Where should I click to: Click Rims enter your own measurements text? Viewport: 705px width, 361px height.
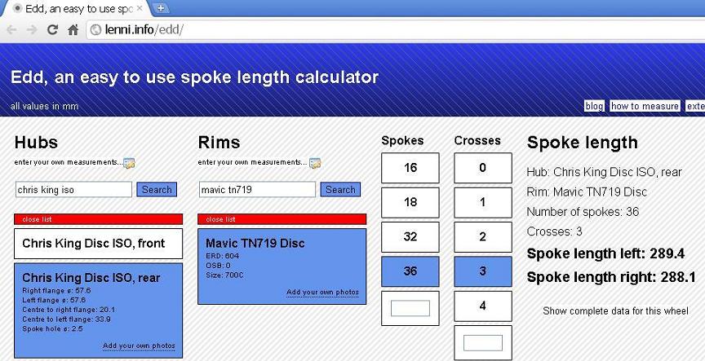point(253,162)
